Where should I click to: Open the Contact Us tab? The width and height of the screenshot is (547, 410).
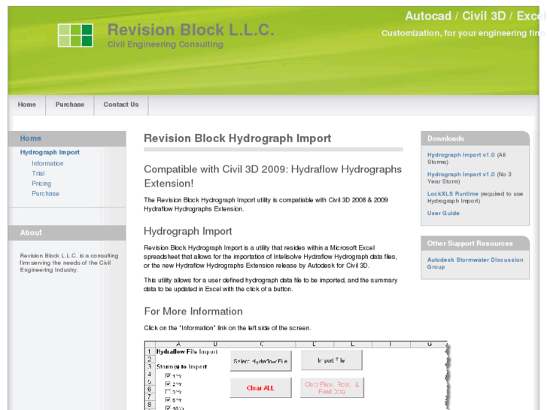click(x=121, y=105)
